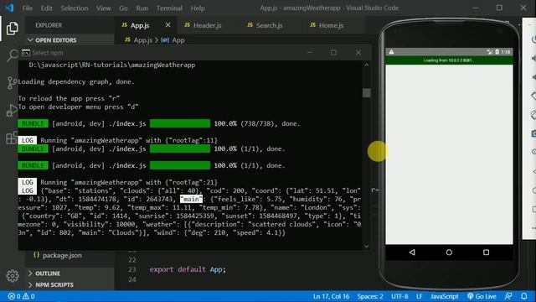
Task: Open the Extensions view
Action: click(12, 138)
